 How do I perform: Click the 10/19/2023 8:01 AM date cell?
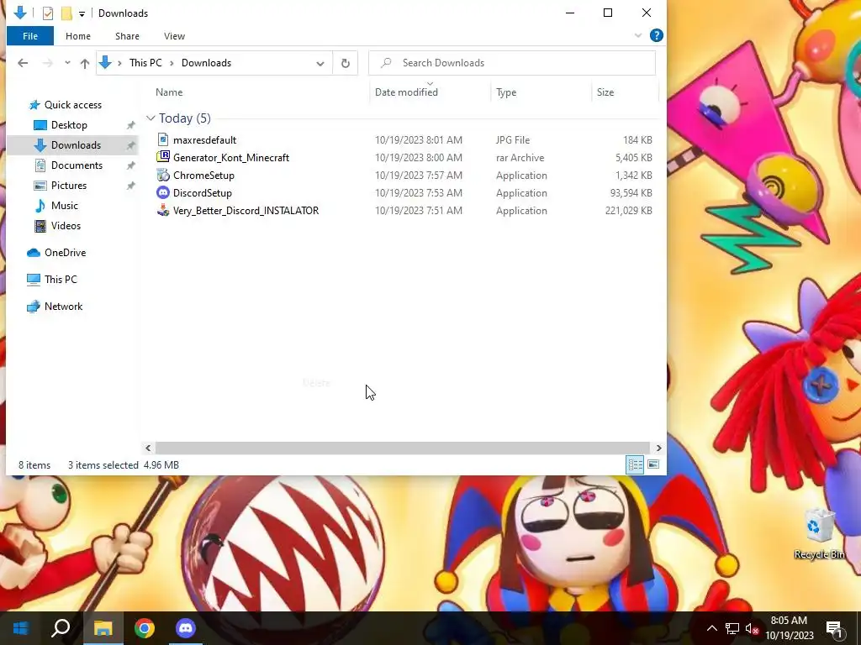[x=419, y=140]
